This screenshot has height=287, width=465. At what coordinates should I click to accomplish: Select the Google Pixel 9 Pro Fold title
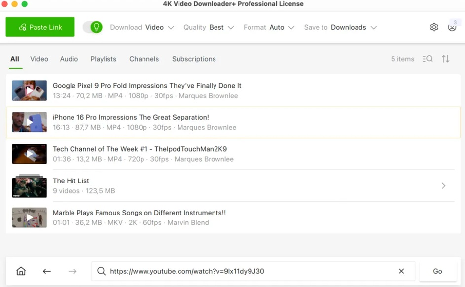(x=147, y=86)
